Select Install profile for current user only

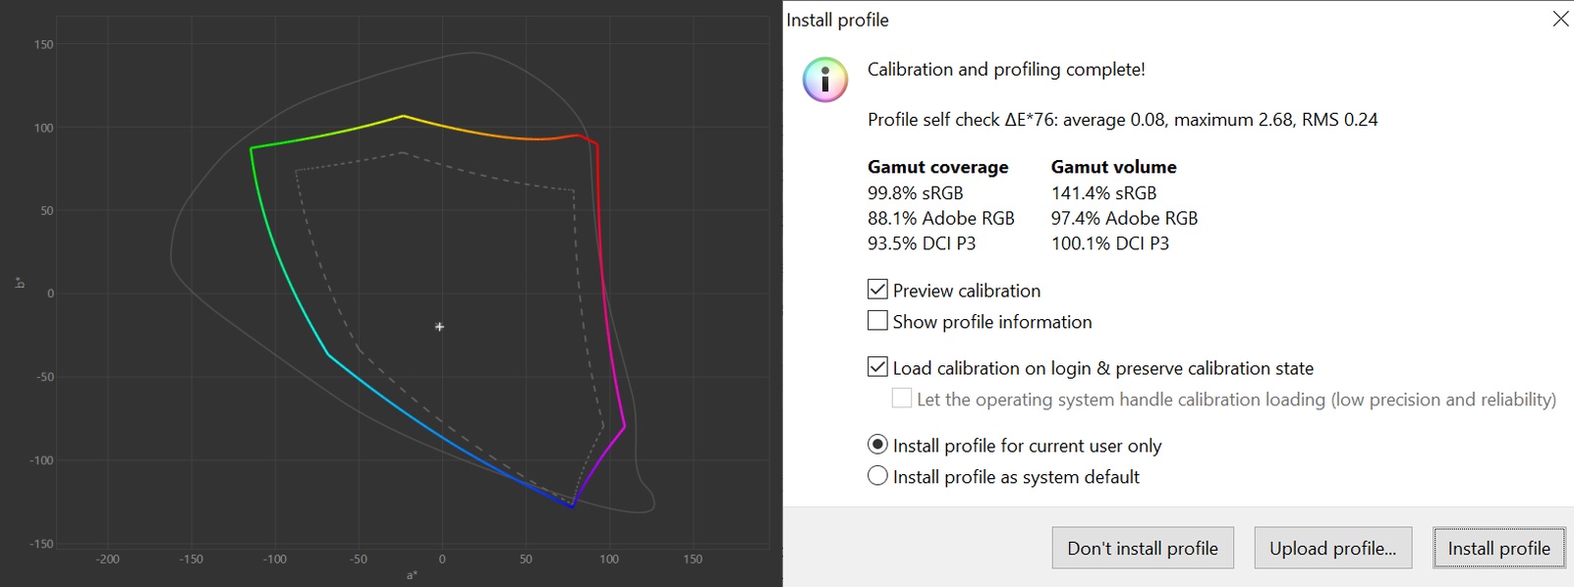[877, 445]
